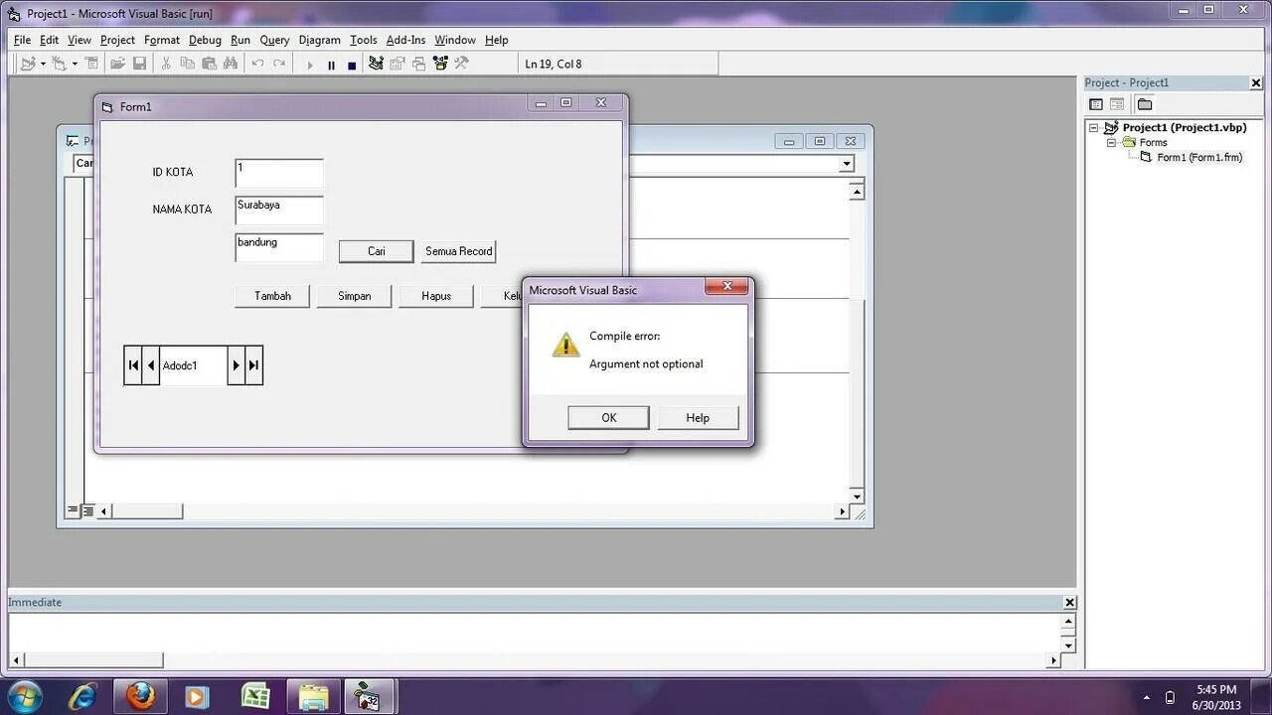
Task: Open the Query menu
Action: click(274, 40)
